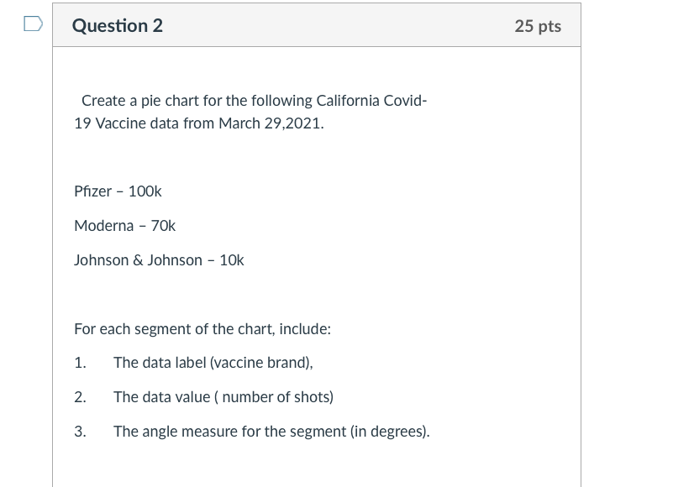Click the 'Johnson & Johnson – 10k' line
Screen dimensions: 673x487
coord(159,260)
